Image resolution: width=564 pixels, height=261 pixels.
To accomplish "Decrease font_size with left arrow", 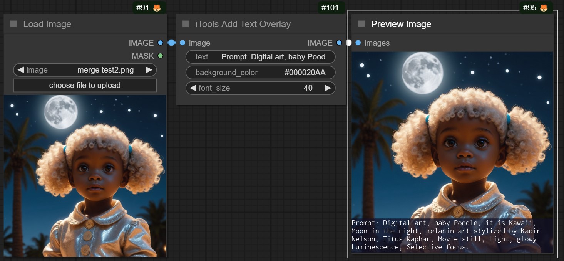I will tap(192, 88).
